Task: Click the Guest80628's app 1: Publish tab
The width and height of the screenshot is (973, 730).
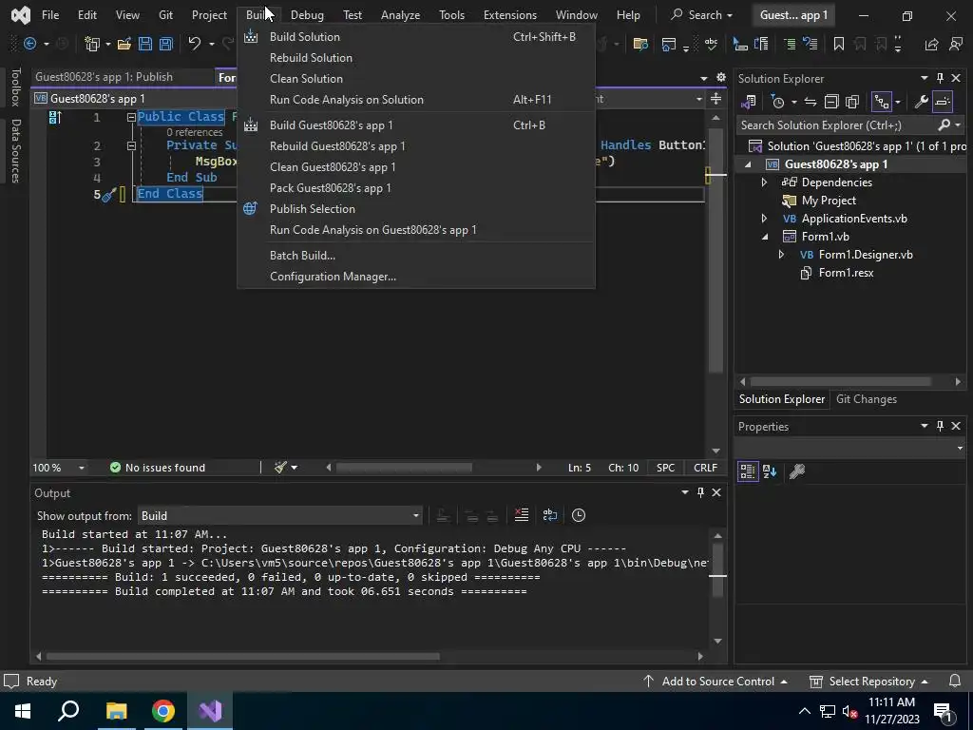Action: click(x=104, y=77)
